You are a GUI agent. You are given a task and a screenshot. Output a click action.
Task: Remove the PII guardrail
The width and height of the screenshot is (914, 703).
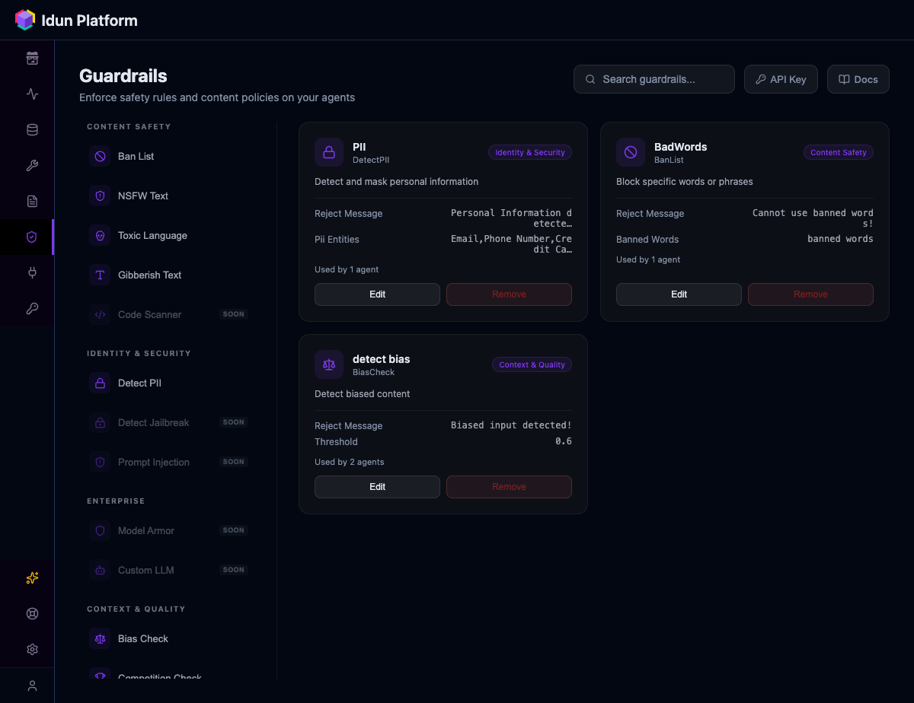[x=509, y=294]
